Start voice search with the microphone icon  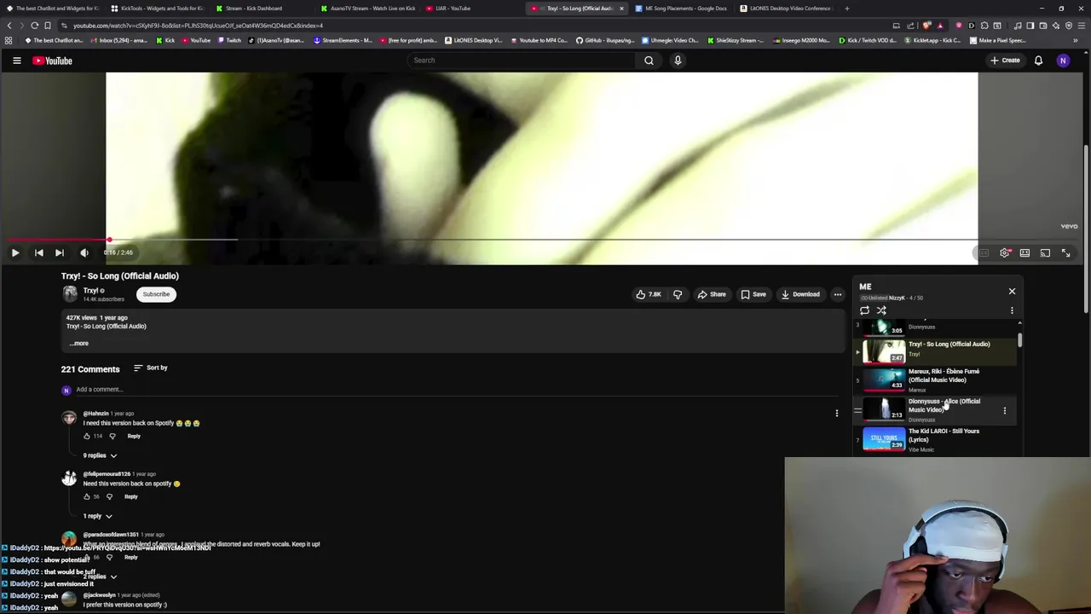tap(678, 61)
